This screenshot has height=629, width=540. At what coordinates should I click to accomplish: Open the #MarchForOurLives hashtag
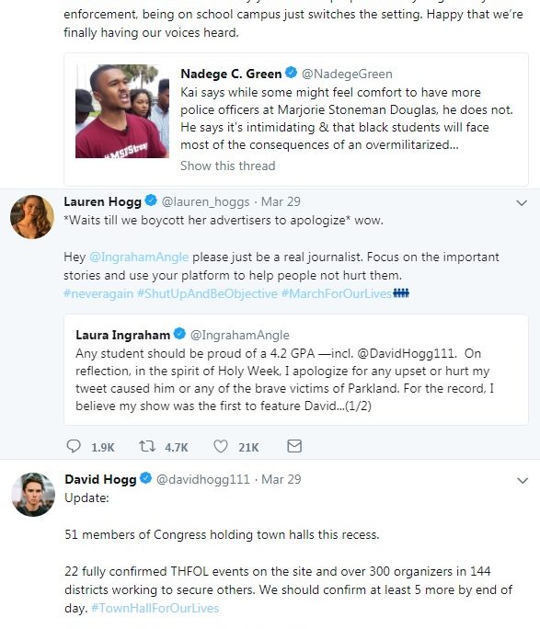[336, 293]
